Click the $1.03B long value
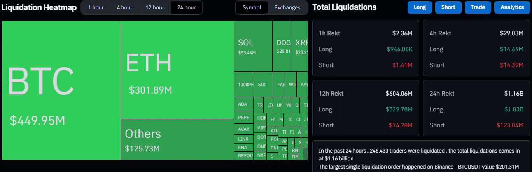 (x=514, y=109)
